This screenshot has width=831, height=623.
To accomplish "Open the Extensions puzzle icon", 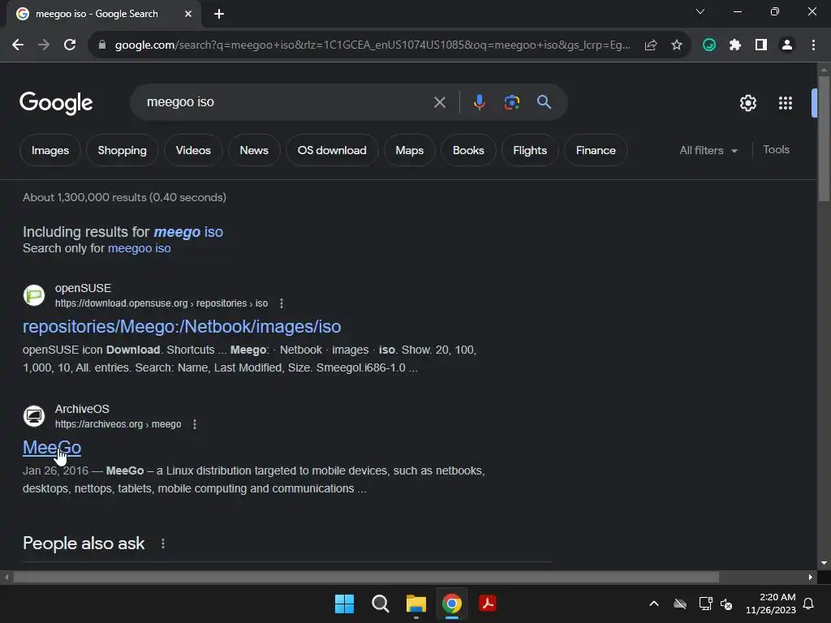I will point(735,45).
